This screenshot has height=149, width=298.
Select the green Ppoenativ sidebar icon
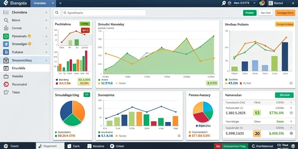tap(6, 36)
